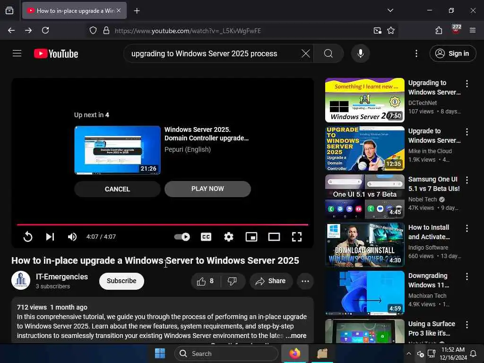The height and width of the screenshot is (363, 484).
Task: Open Firefox View icon
Action: [9, 10]
